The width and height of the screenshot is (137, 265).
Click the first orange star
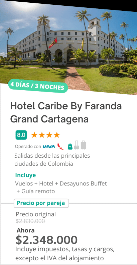click(34, 135)
